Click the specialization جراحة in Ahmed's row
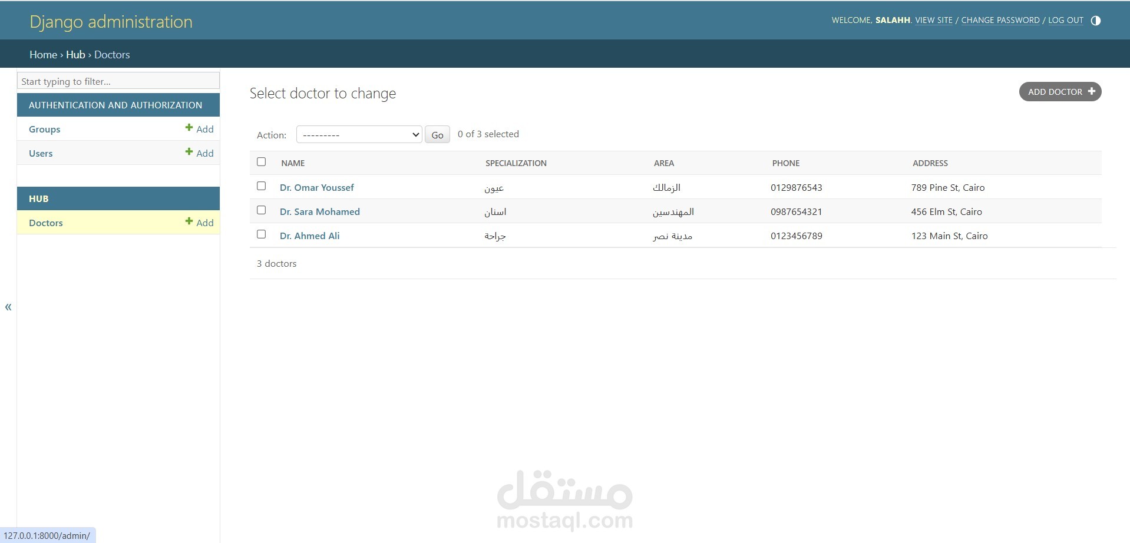1130x543 pixels. pyautogui.click(x=495, y=236)
